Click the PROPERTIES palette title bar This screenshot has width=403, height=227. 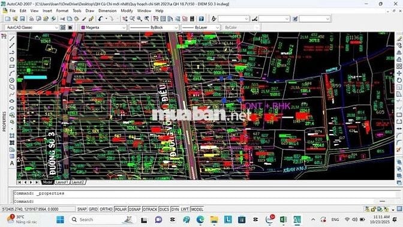pos(4,121)
